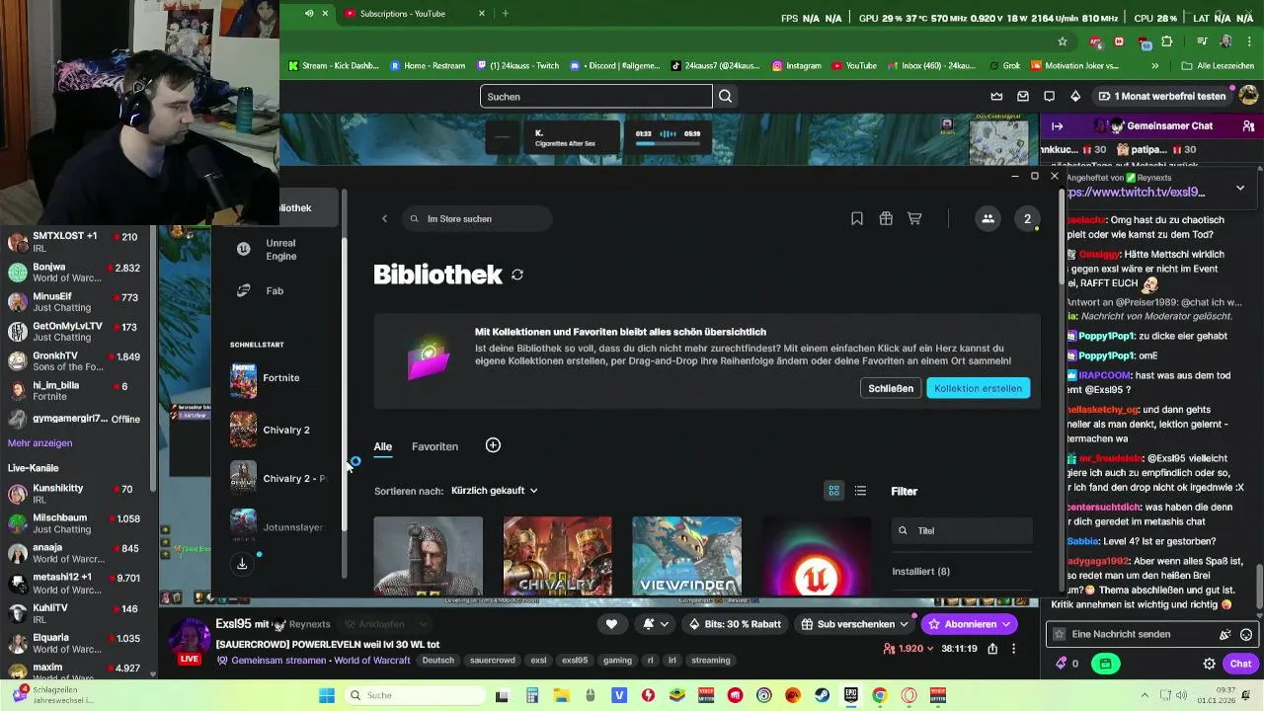Open Chrome extensions puzzle icon
Image resolution: width=1264 pixels, height=711 pixels.
coord(1167,41)
